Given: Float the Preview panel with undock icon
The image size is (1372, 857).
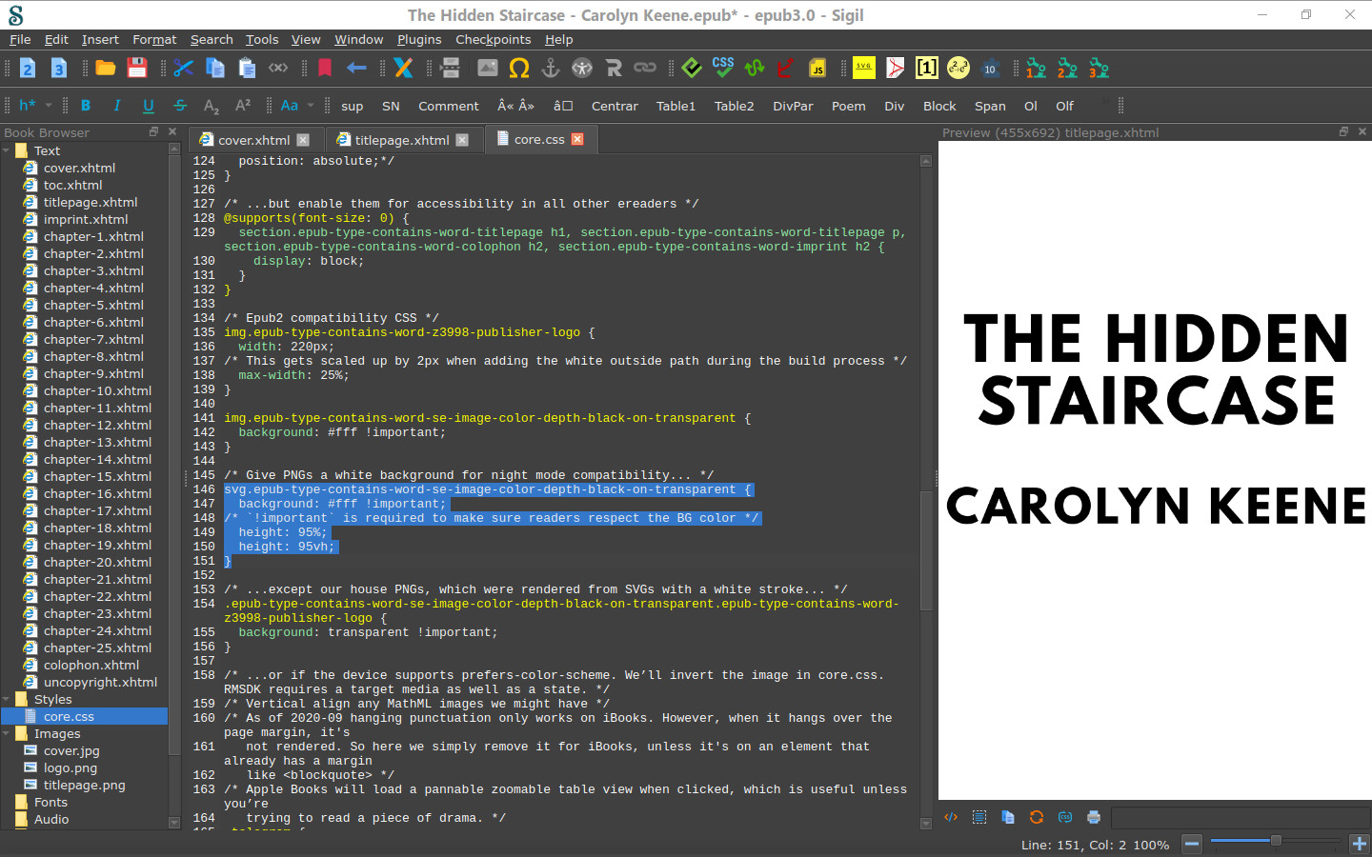Looking at the screenshot, I should 1343,131.
